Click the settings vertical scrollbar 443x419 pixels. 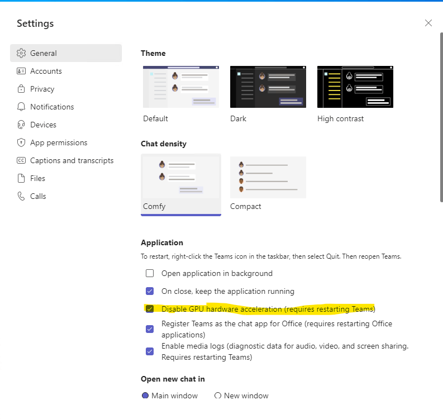441,117
